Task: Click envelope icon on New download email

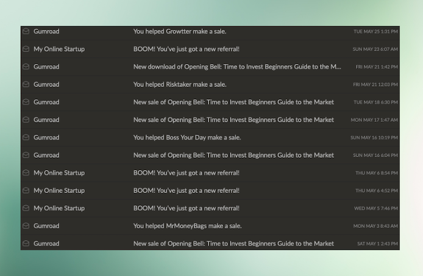Action: [26, 66]
